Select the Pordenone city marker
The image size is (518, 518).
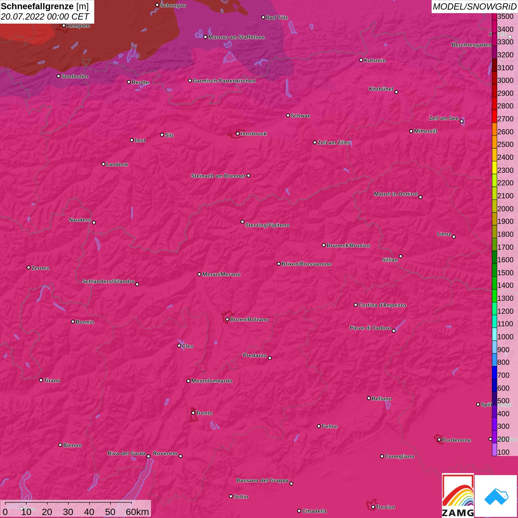tap(439, 440)
